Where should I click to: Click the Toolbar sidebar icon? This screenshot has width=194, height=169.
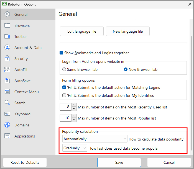pyautogui.click(x=7, y=37)
